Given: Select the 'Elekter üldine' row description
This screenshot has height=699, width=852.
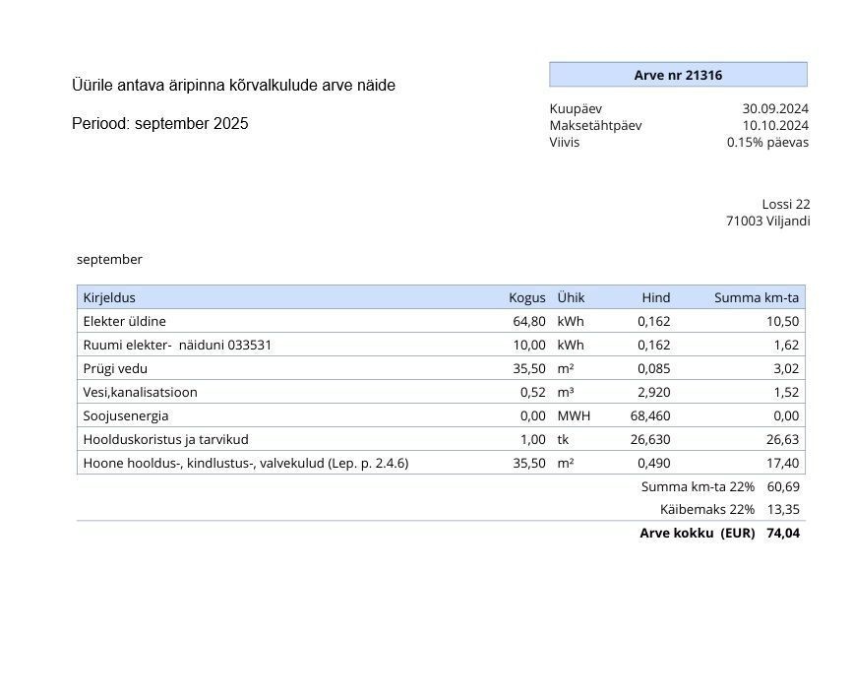Looking at the screenshot, I should [124, 321].
